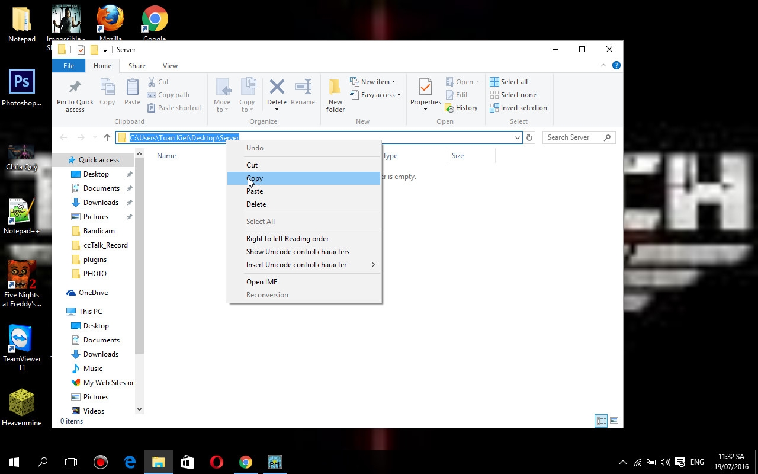Expand the New item dropdown

(373, 82)
